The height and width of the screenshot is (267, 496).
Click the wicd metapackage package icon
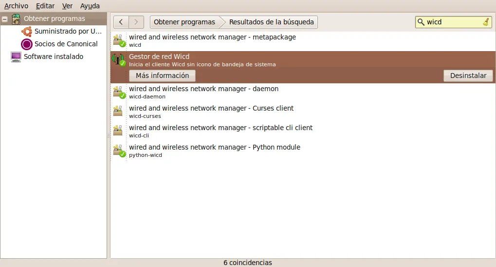(119, 40)
